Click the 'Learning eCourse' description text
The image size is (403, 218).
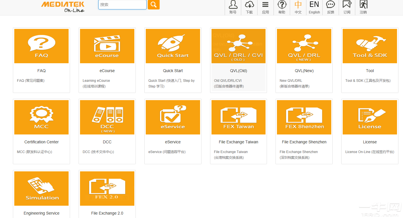pos(96,81)
